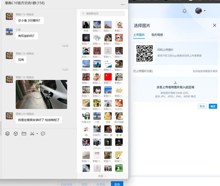This screenshot has height=186, width=220.
Task: Open the notification bell
Action: pos(184,11)
